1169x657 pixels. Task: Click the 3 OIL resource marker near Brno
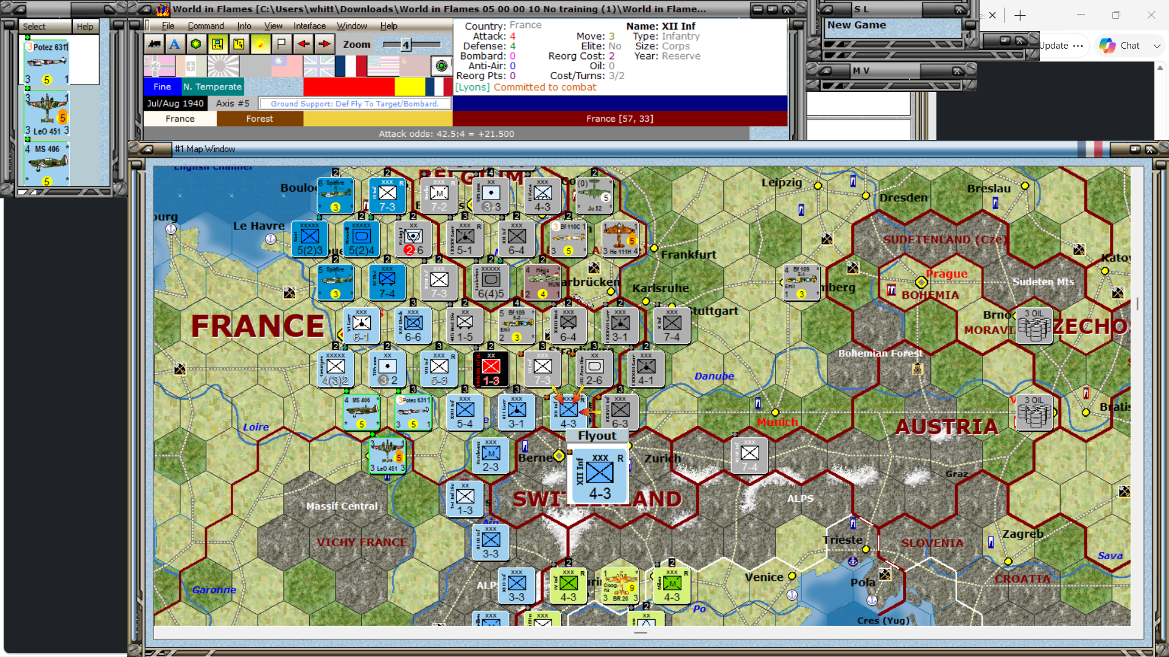point(1034,325)
